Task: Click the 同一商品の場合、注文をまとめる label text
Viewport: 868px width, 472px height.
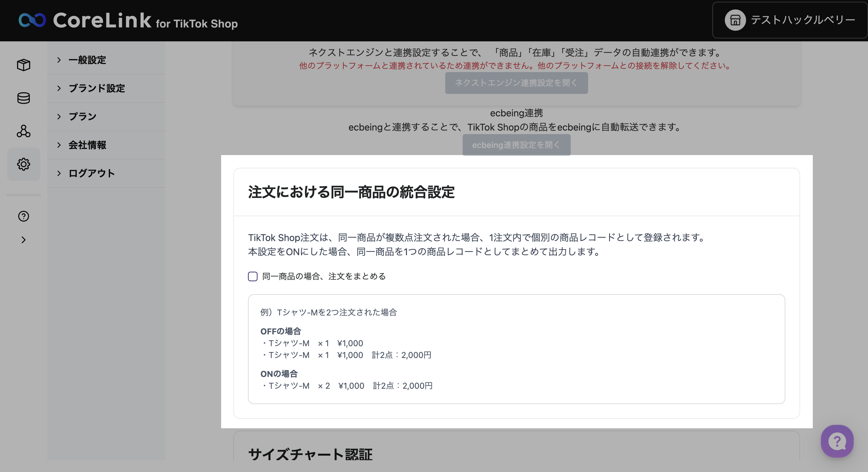Action: 324,276
